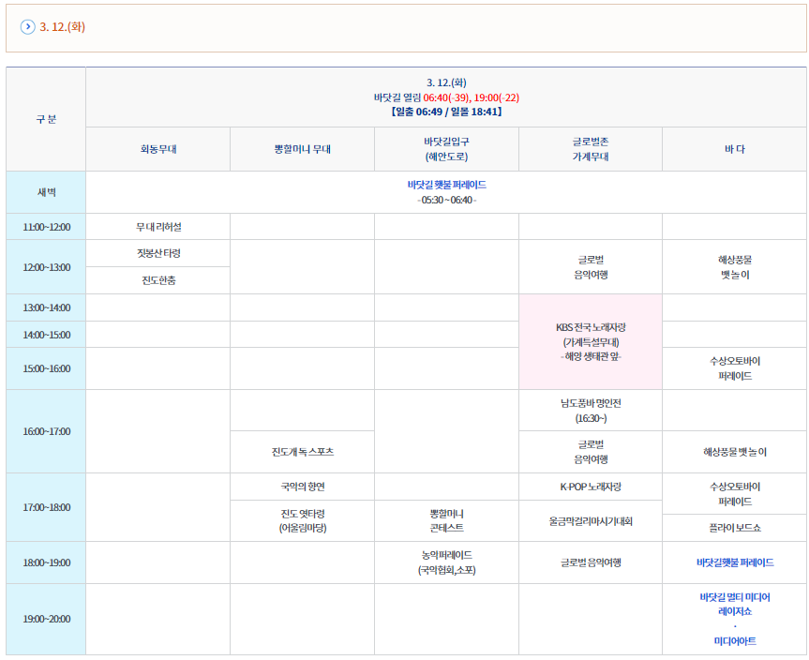Image resolution: width=809 pixels, height=660 pixels.
Task: Click the "무대 리허설" cell
Action: [157, 227]
